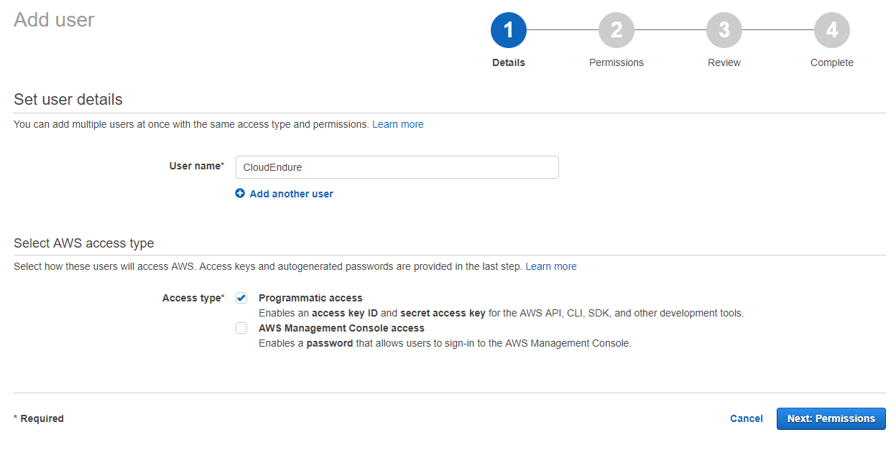Click the plus icon beside Add another user

[x=240, y=194]
